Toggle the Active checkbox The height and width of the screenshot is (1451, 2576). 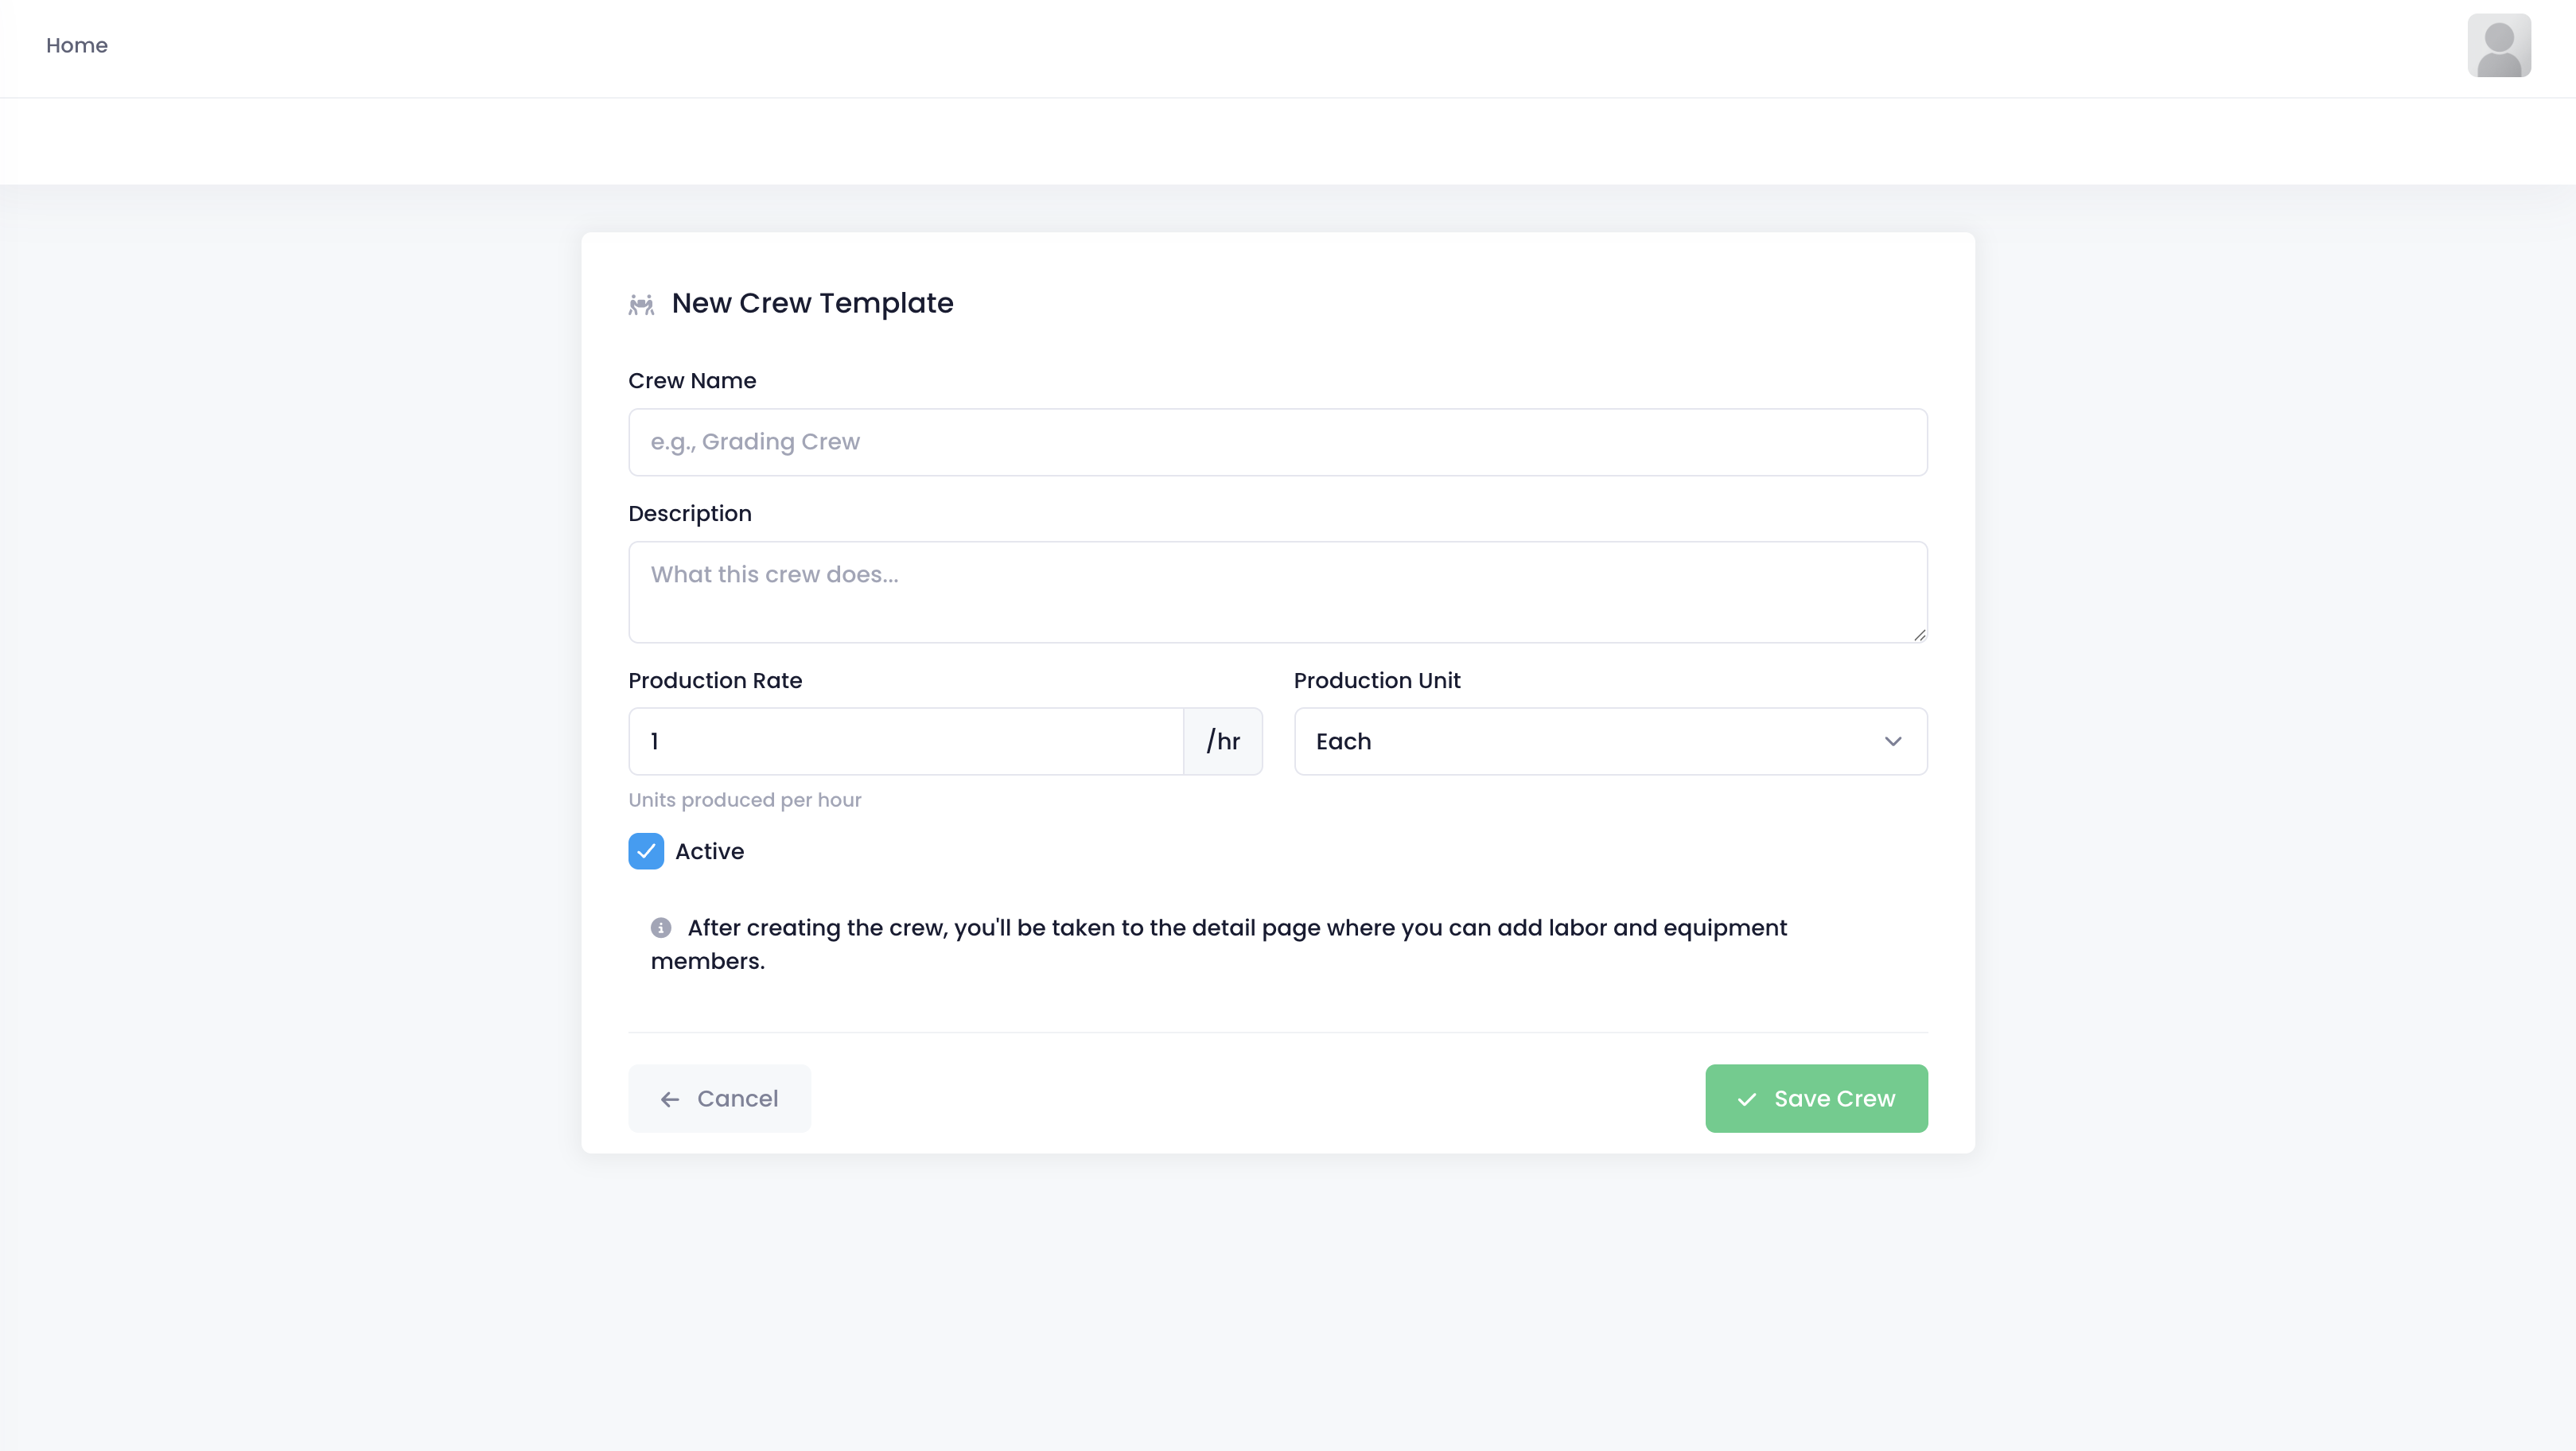pyautogui.click(x=646, y=851)
